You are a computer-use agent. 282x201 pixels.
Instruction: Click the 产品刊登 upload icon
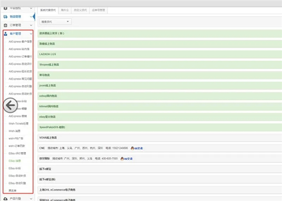click(x=6, y=198)
